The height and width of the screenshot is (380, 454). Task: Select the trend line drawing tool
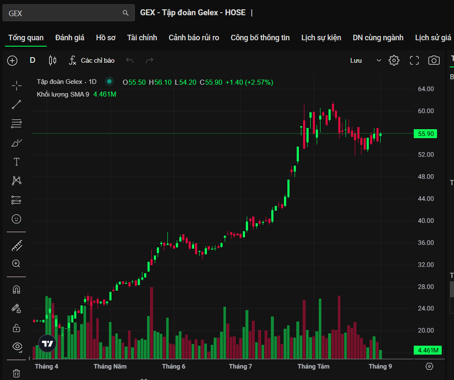[x=17, y=105]
